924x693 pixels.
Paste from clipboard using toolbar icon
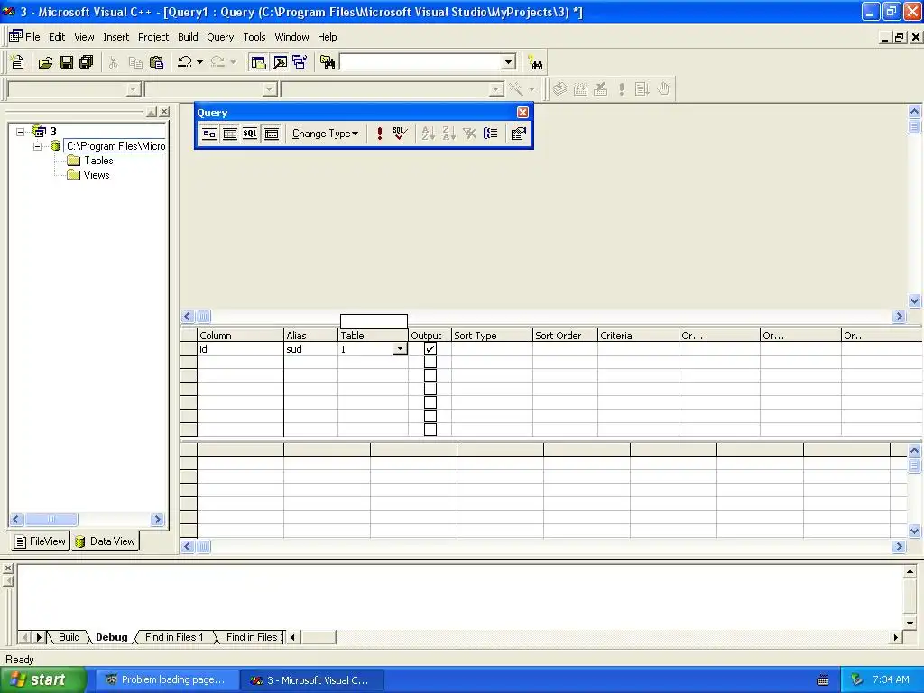(x=156, y=62)
